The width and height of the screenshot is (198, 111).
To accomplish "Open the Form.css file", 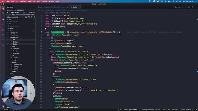I will [16, 49].
